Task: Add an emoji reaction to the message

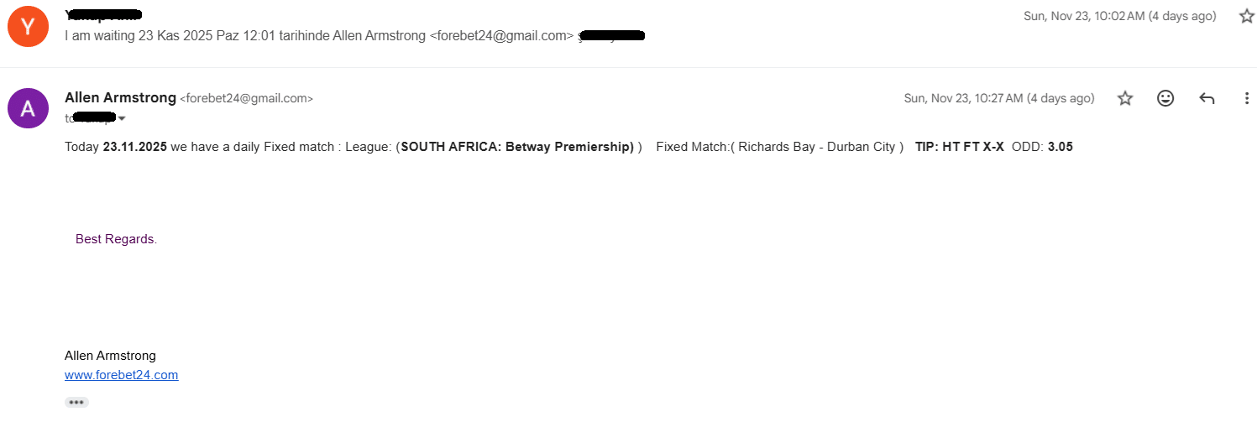Action: 1165,98
